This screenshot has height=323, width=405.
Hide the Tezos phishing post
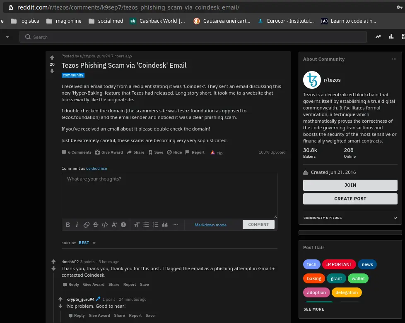point(174,152)
